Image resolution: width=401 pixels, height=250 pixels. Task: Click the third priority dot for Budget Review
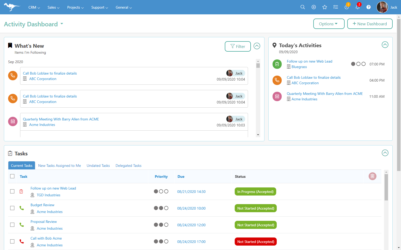[x=166, y=208]
